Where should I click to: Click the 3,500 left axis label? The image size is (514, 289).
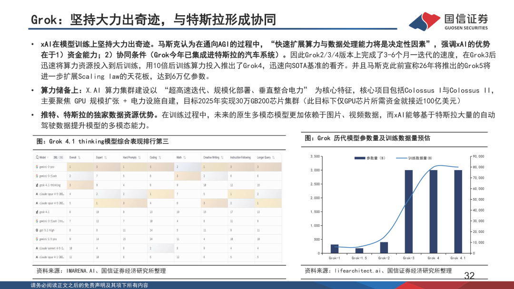pos(315,156)
